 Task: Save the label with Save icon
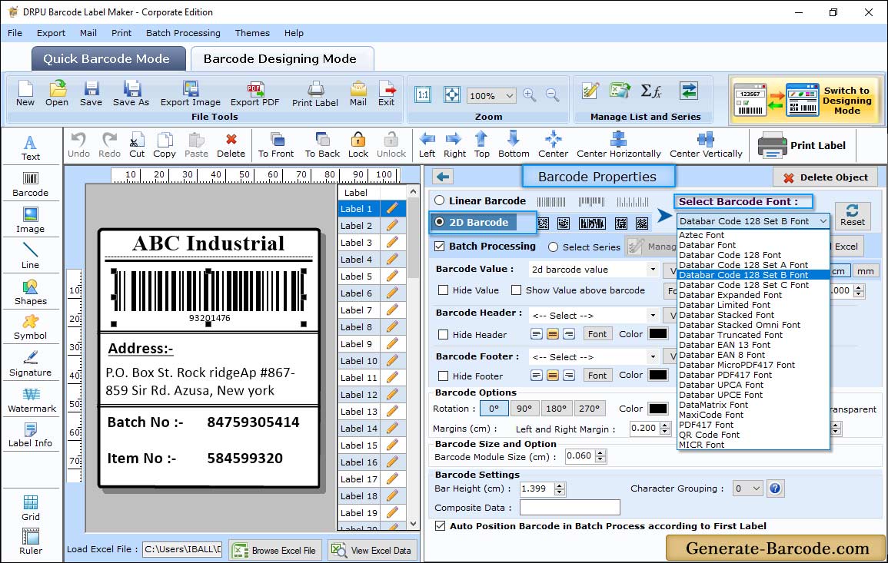(x=91, y=94)
